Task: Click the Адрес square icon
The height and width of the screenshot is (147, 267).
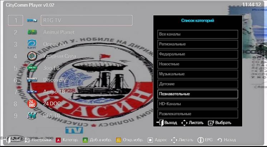Action: click(x=150, y=140)
